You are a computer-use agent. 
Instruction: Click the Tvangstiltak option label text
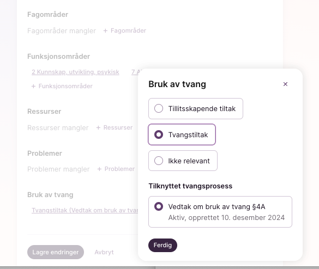(188, 134)
